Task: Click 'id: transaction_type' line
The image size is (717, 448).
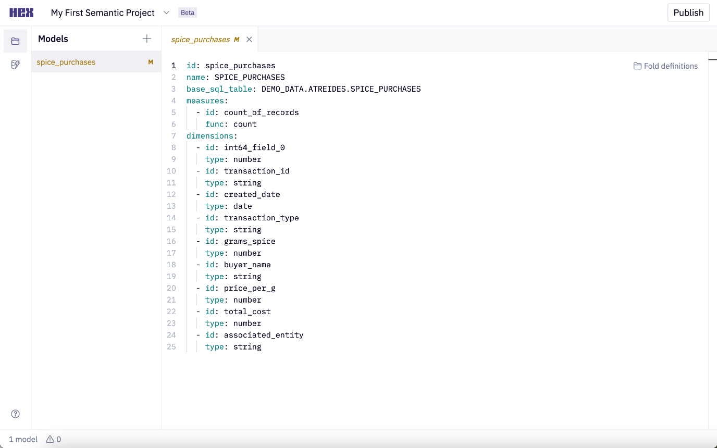Action: coord(248,218)
